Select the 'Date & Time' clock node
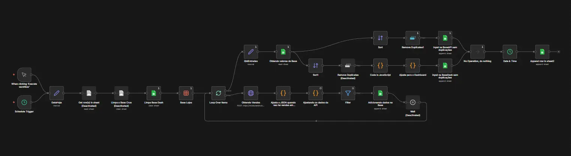 510,52
